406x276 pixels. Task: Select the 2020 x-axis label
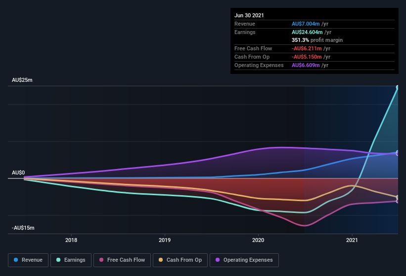pos(258,240)
